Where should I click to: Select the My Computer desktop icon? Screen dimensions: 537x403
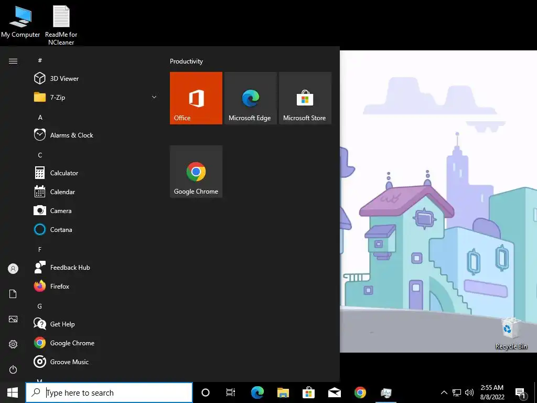tap(20, 22)
